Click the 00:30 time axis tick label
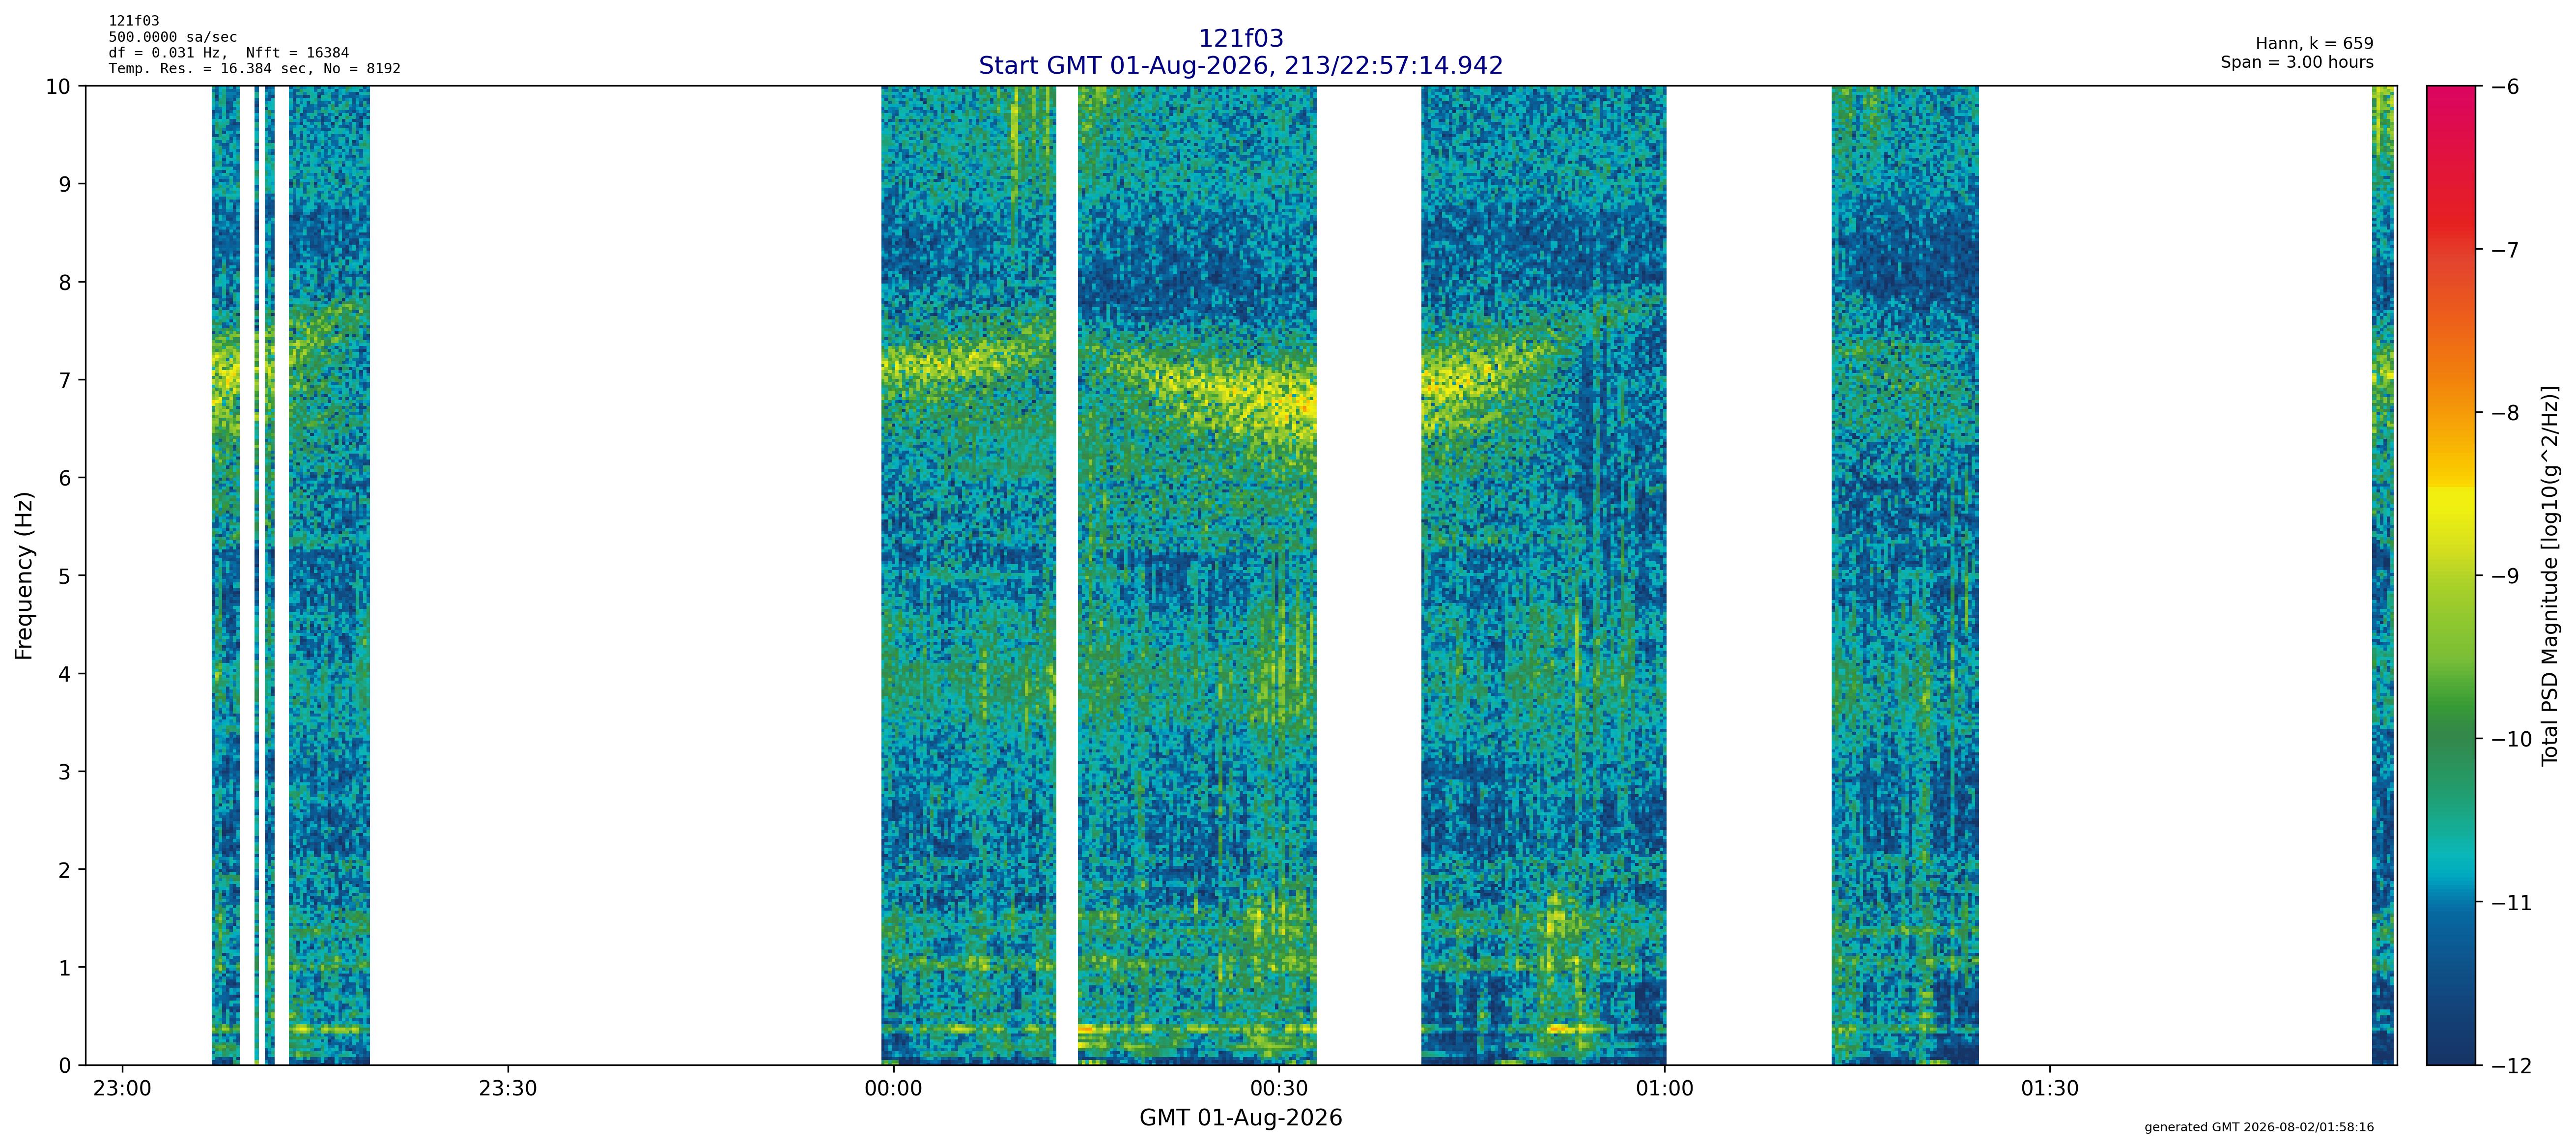This screenshot has width=2576, height=1148. click(1279, 1088)
